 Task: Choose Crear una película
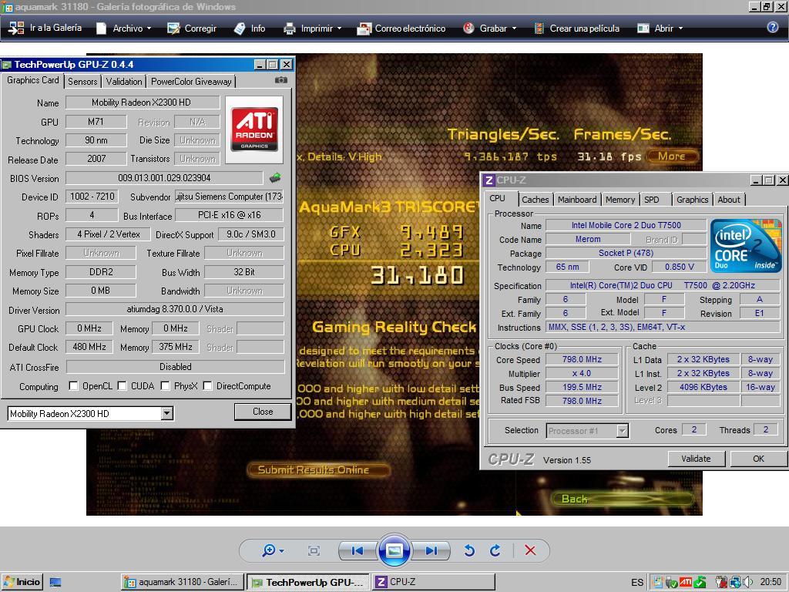tap(576, 29)
